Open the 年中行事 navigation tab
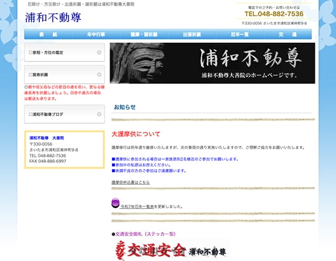 pyautogui.click(x=96, y=34)
